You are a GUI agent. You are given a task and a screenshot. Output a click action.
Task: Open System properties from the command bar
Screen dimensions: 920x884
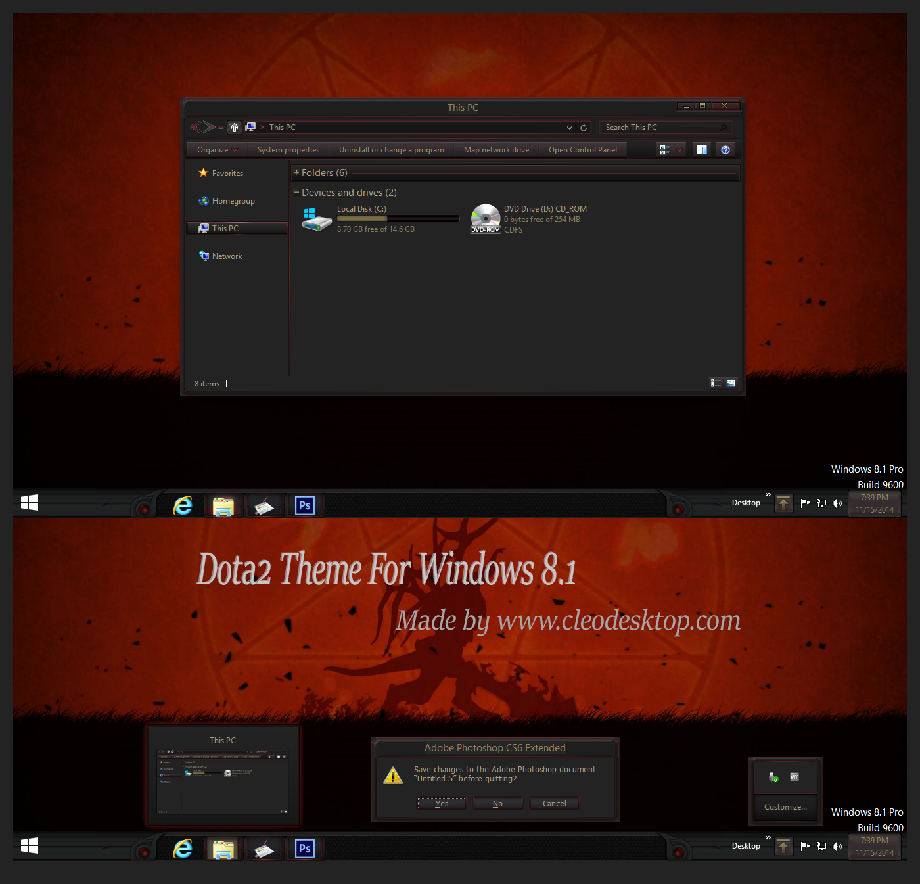[x=288, y=150]
